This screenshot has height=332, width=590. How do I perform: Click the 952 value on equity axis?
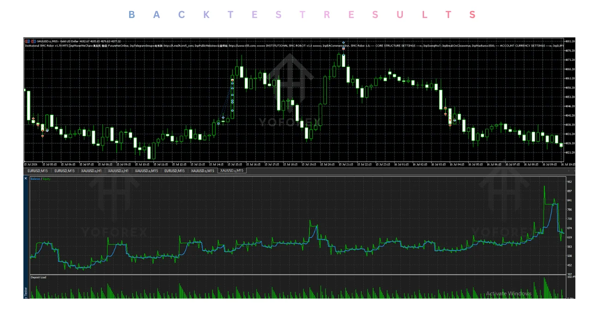[x=569, y=182]
